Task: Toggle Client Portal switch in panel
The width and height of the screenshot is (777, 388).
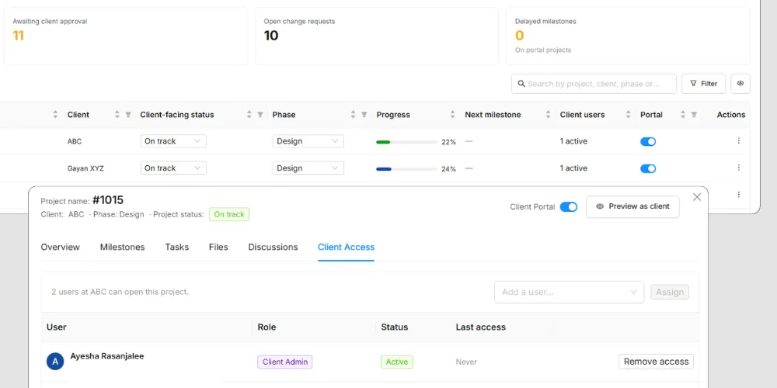Action: tap(569, 207)
